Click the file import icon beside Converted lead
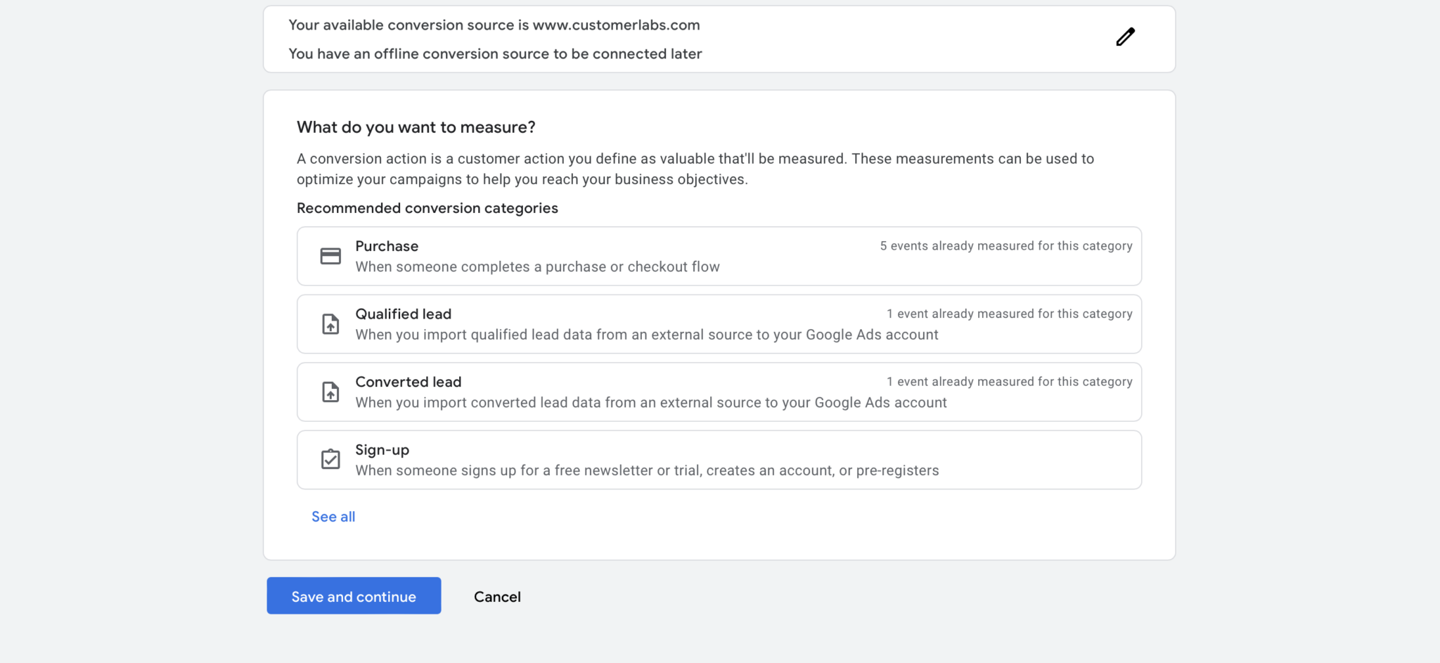This screenshot has width=1440, height=663. [330, 392]
